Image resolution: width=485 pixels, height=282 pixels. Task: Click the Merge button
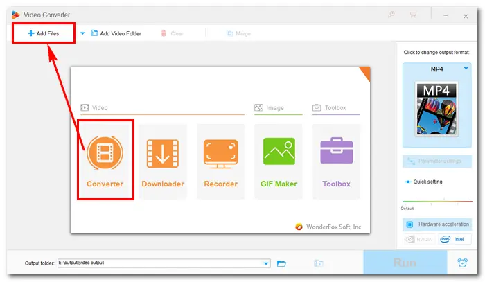238,33
